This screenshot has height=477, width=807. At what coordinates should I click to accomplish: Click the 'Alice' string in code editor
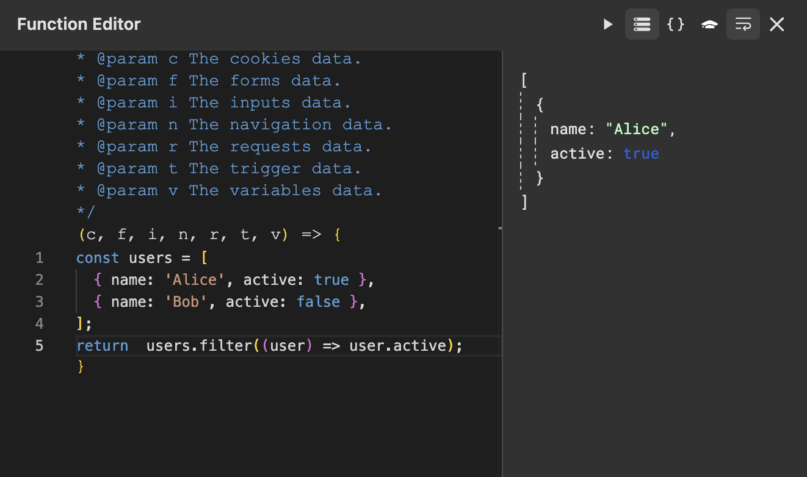195,280
